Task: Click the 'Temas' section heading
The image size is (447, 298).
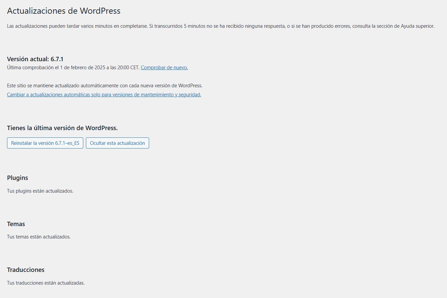Action: (16, 224)
